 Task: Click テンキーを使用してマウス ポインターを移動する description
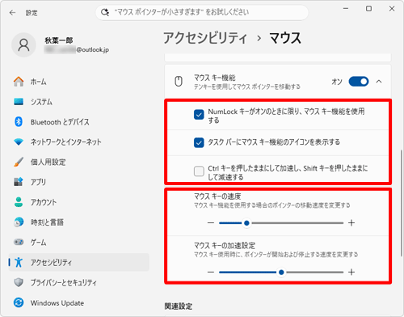coord(247,87)
